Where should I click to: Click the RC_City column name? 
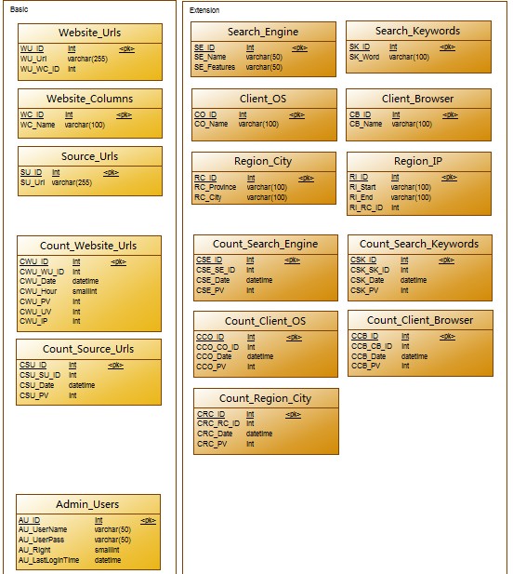207,197
